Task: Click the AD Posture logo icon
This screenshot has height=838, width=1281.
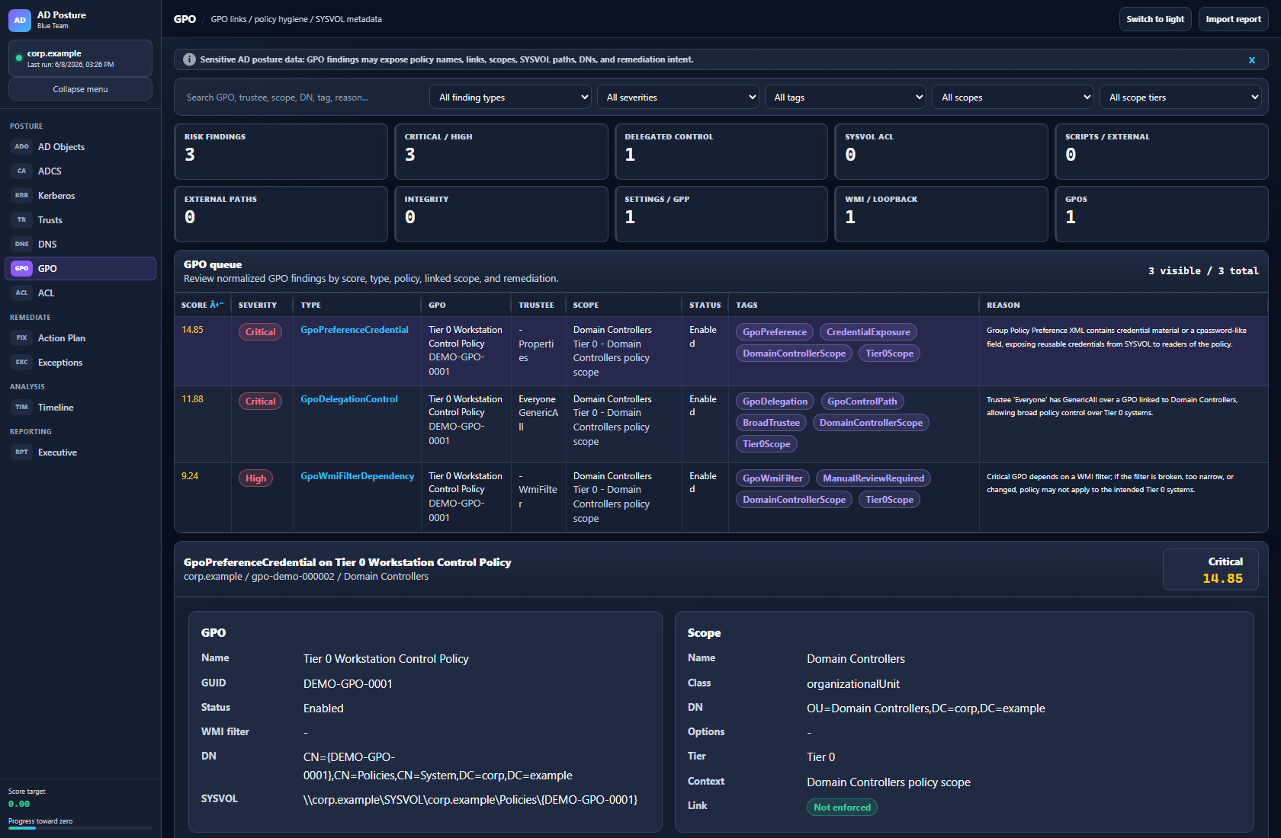Action: (20, 20)
